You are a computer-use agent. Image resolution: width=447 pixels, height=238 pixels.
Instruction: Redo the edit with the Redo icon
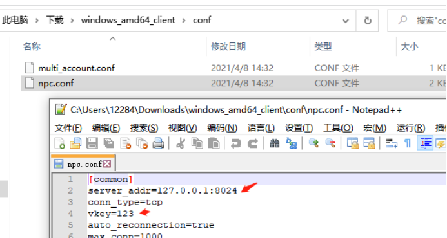pyautogui.click(x=253, y=143)
